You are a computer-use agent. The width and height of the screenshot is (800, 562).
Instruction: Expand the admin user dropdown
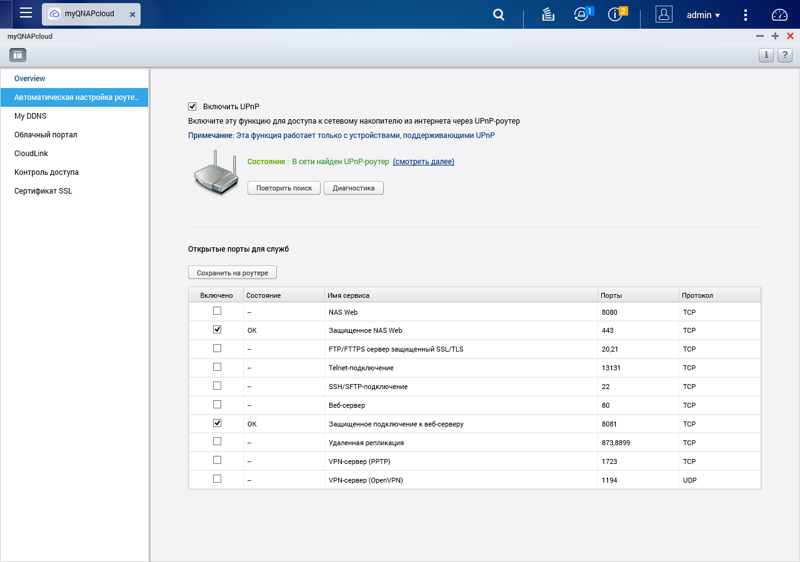click(703, 14)
